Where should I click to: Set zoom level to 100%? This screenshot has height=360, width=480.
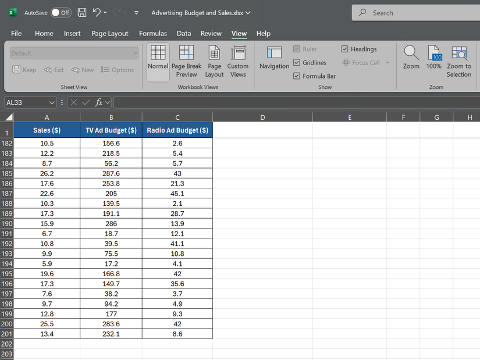(x=433, y=61)
